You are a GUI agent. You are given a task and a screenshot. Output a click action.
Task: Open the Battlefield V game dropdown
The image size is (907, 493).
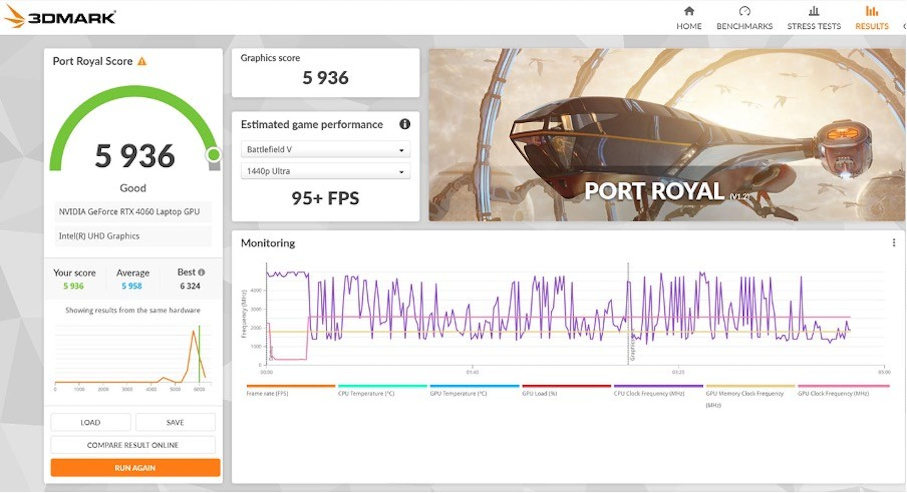(x=326, y=149)
